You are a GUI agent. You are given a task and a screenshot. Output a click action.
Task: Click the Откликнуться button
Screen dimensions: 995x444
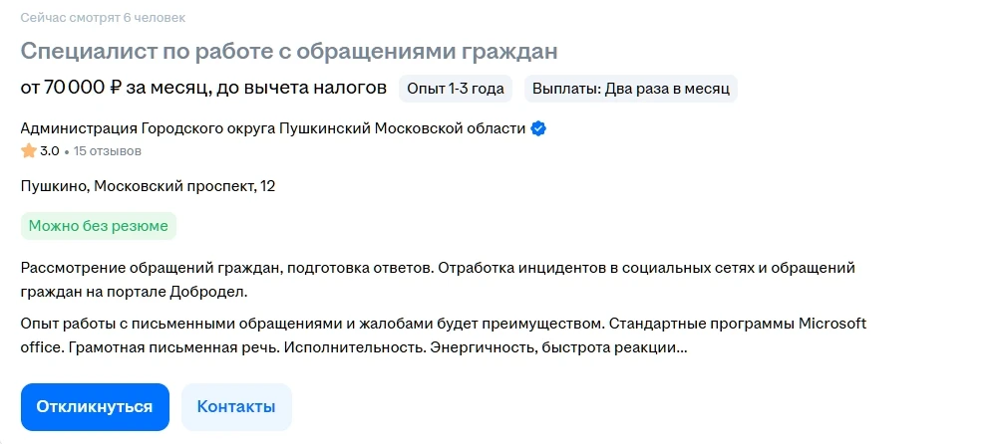95,406
